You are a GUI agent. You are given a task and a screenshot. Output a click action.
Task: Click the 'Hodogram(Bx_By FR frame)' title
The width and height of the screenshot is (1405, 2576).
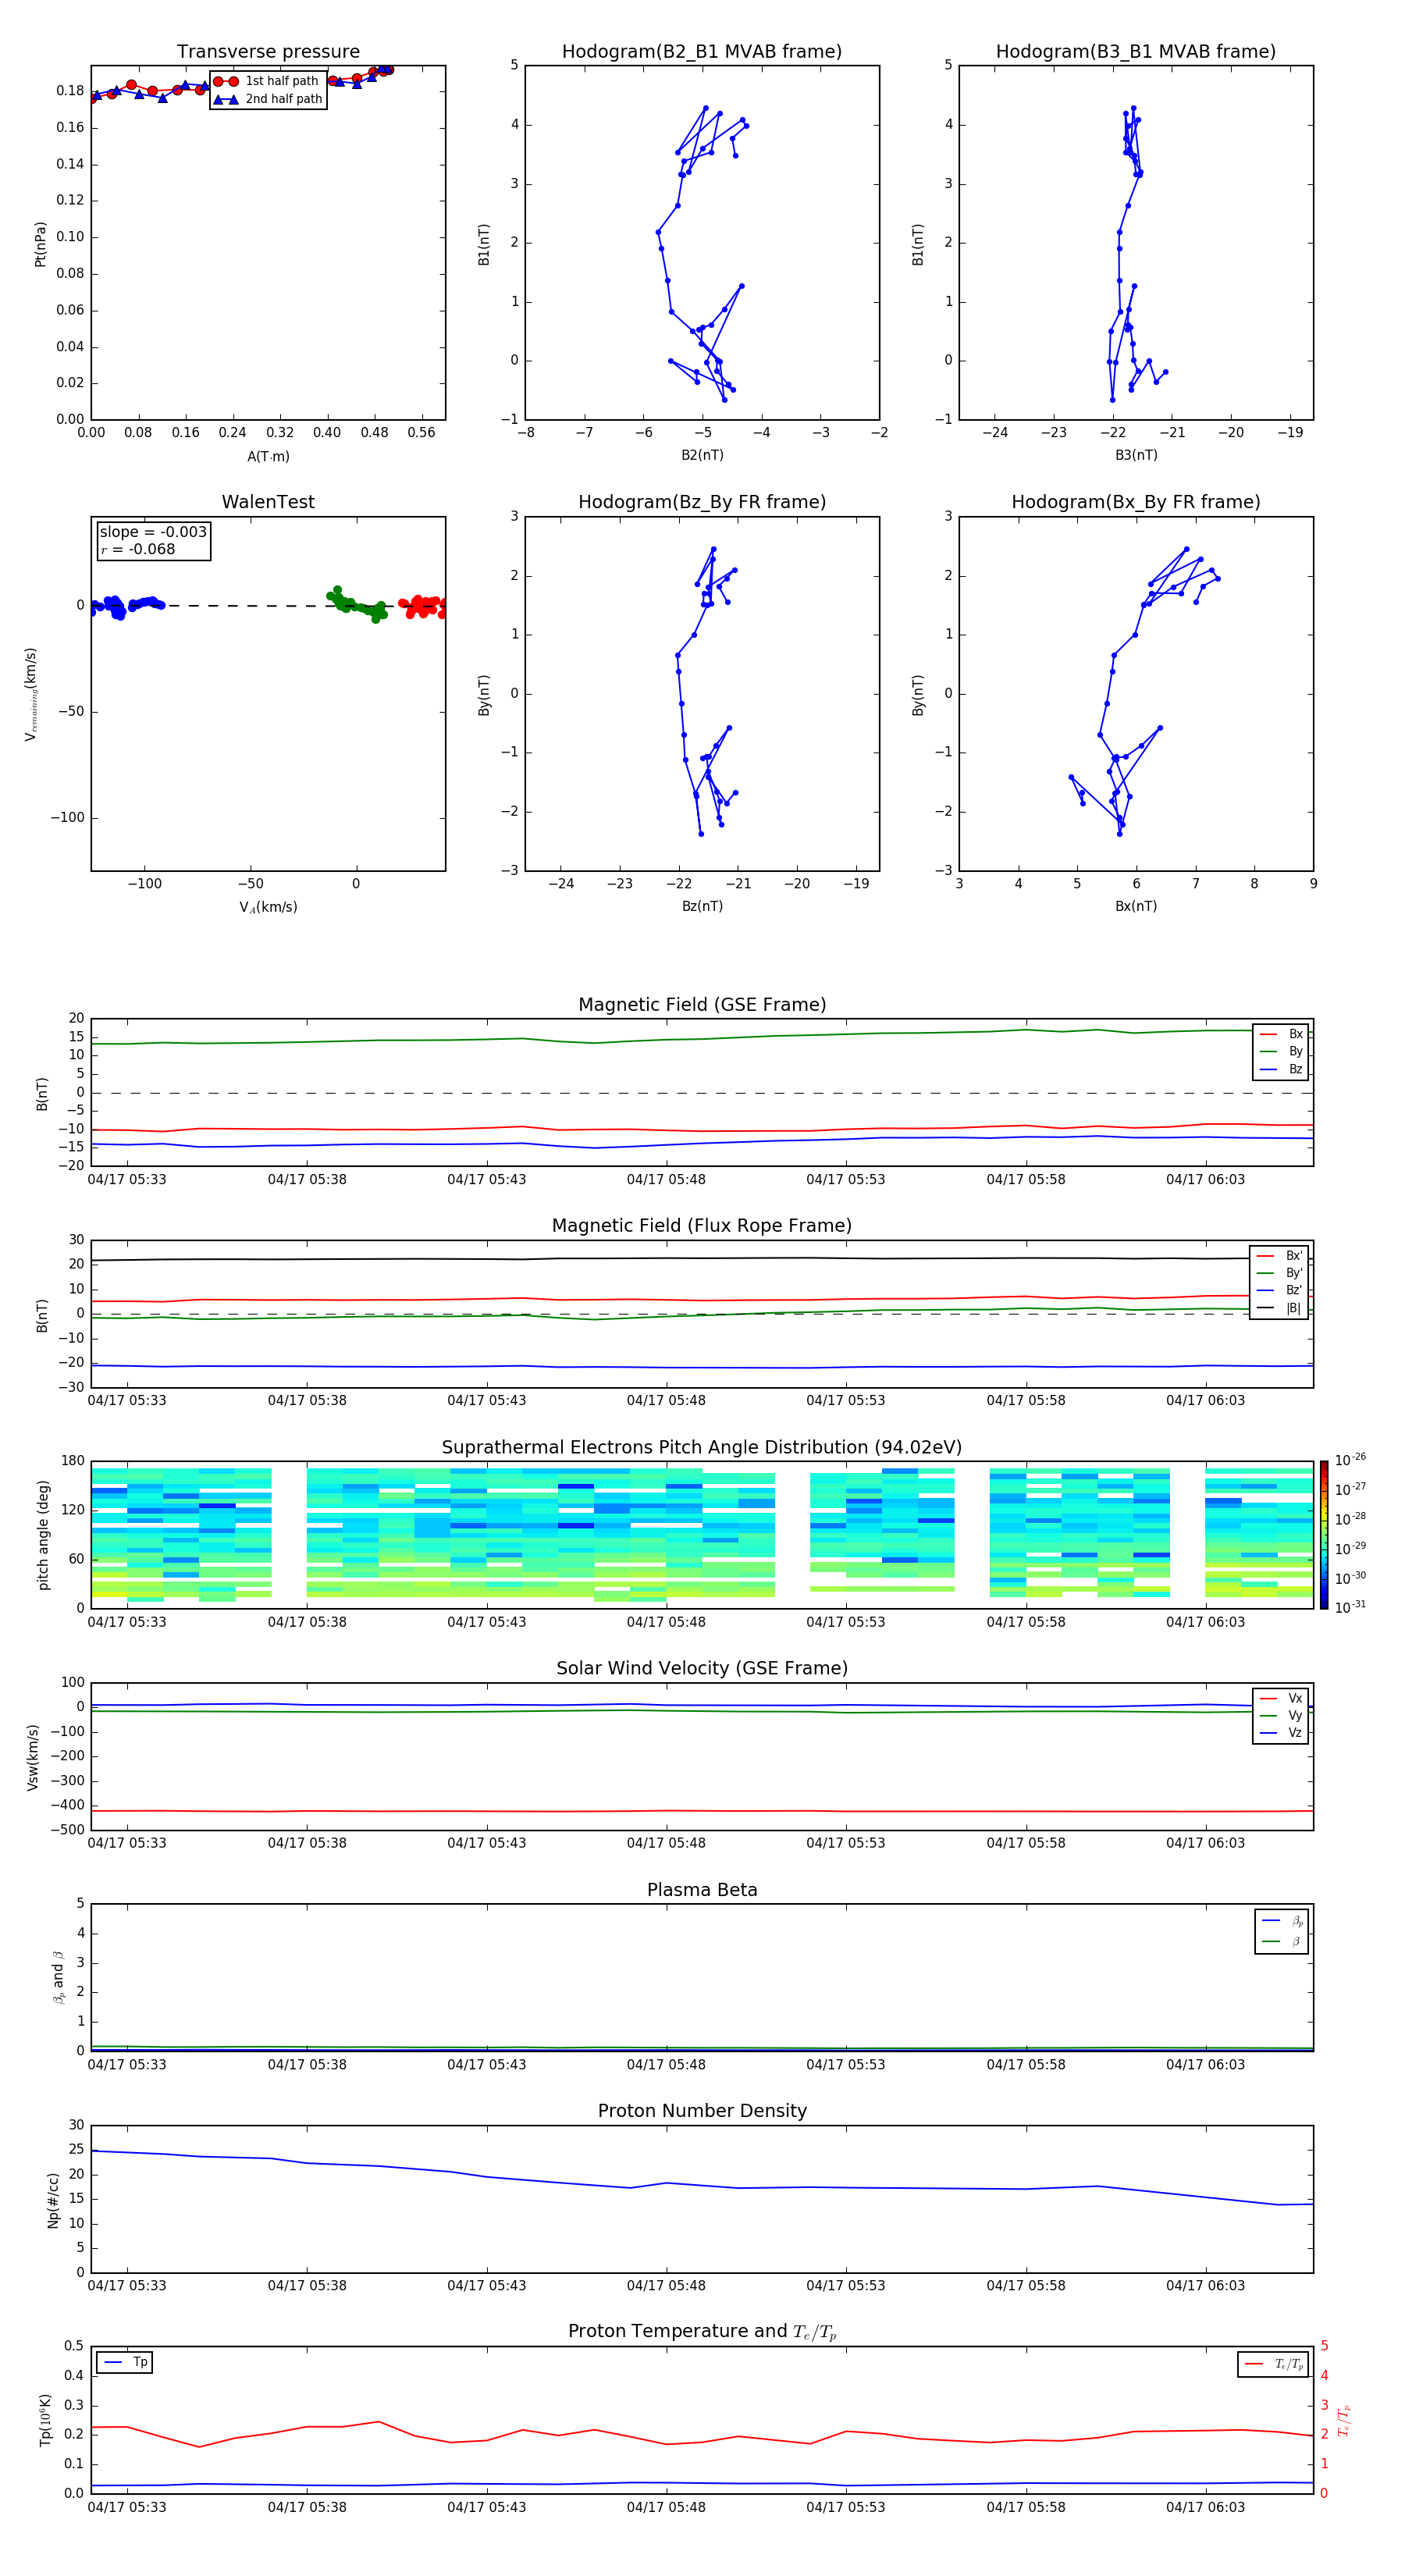(x=1136, y=502)
